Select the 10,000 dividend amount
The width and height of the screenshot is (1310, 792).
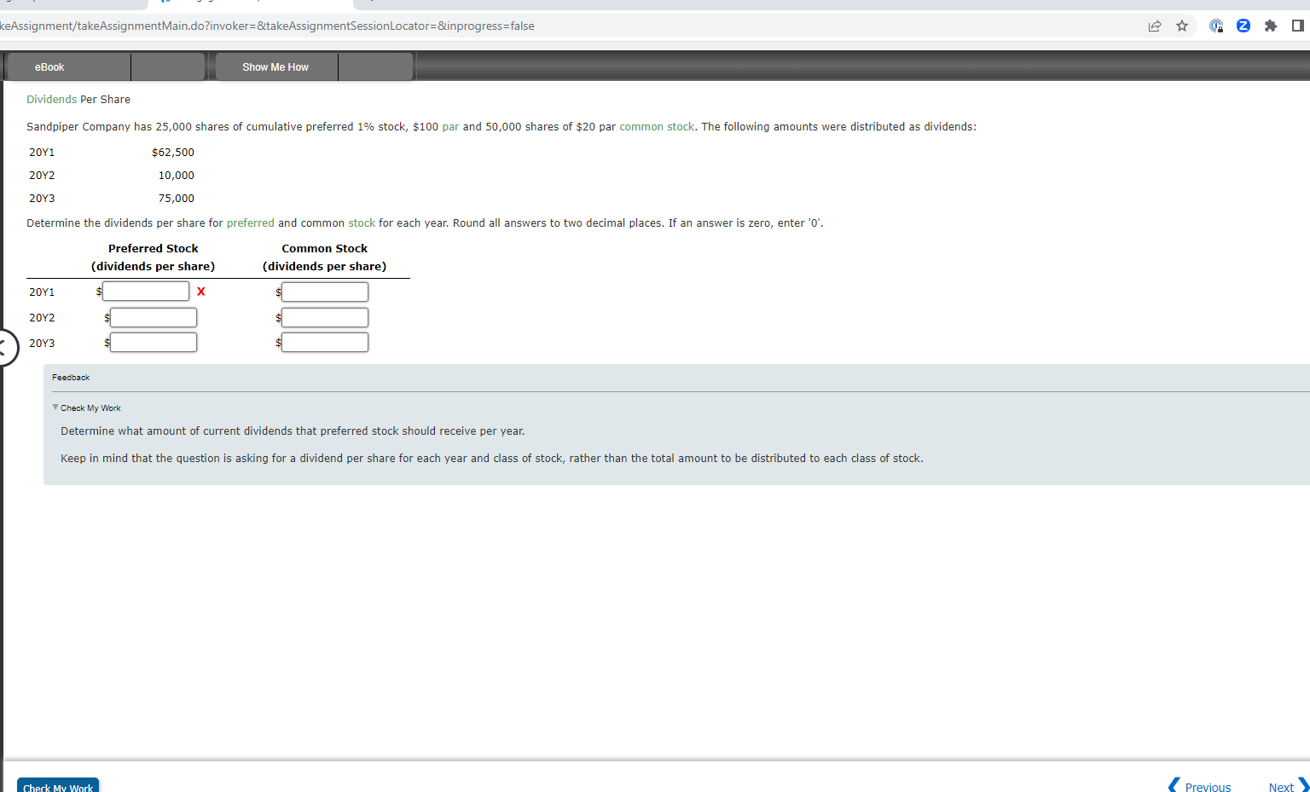coord(177,175)
